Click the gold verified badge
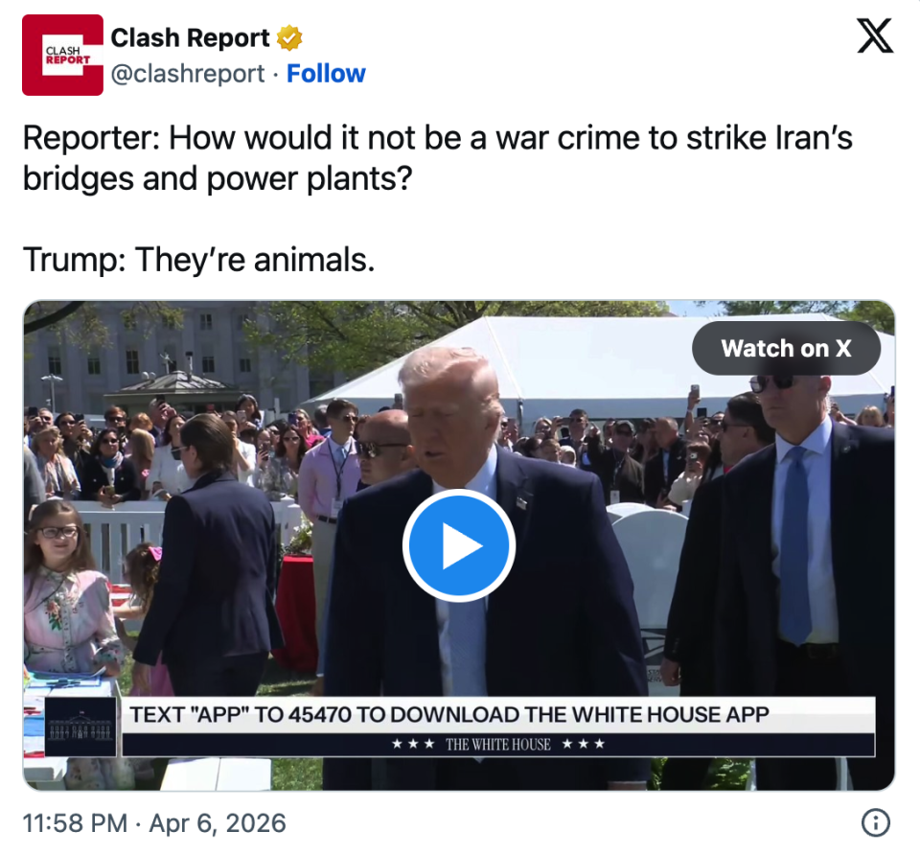920x854 pixels. tap(289, 38)
